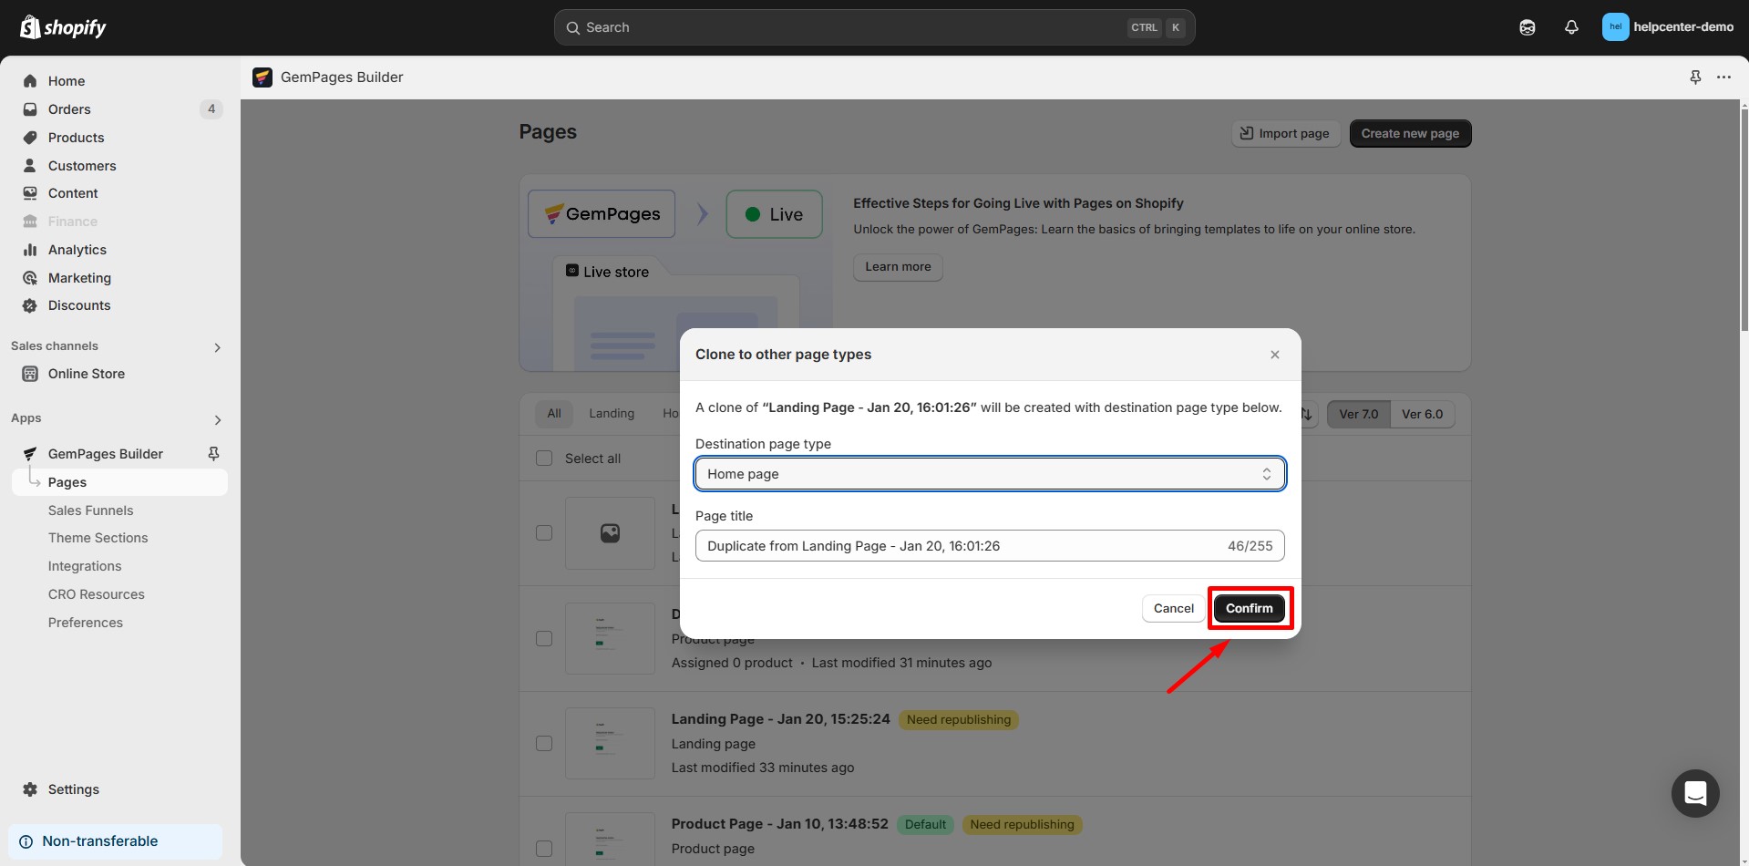Open the helpcenter-demo account menu
The image size is (1749, 866).
pyautogui.click(x=1669, y=27)
